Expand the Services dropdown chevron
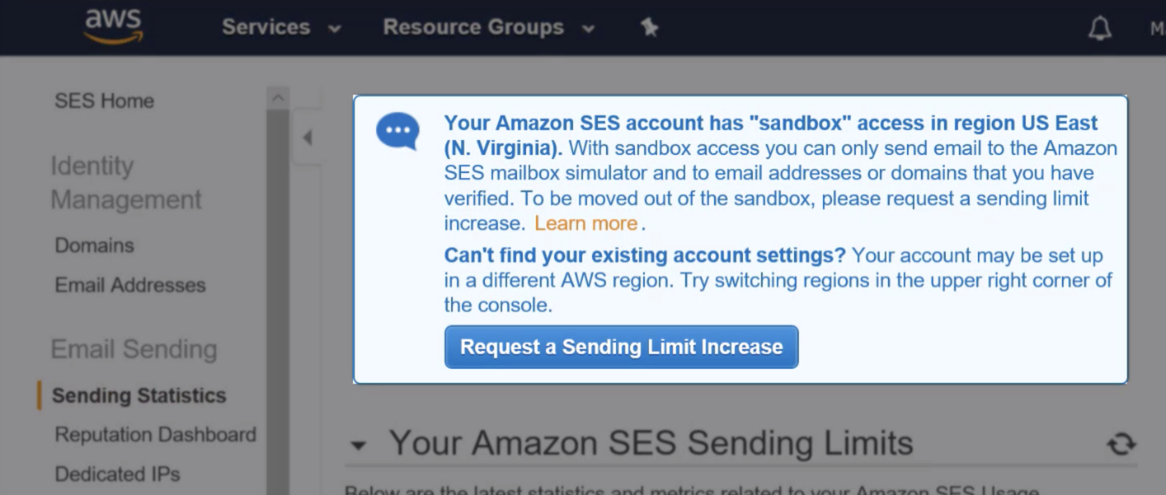The width and height of the screenshot is (1166, 495). [x=333, y=27]
